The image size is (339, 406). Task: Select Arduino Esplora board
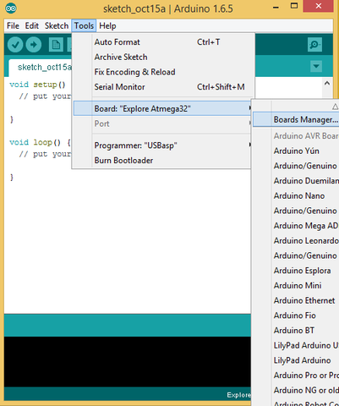click(296, 271)
